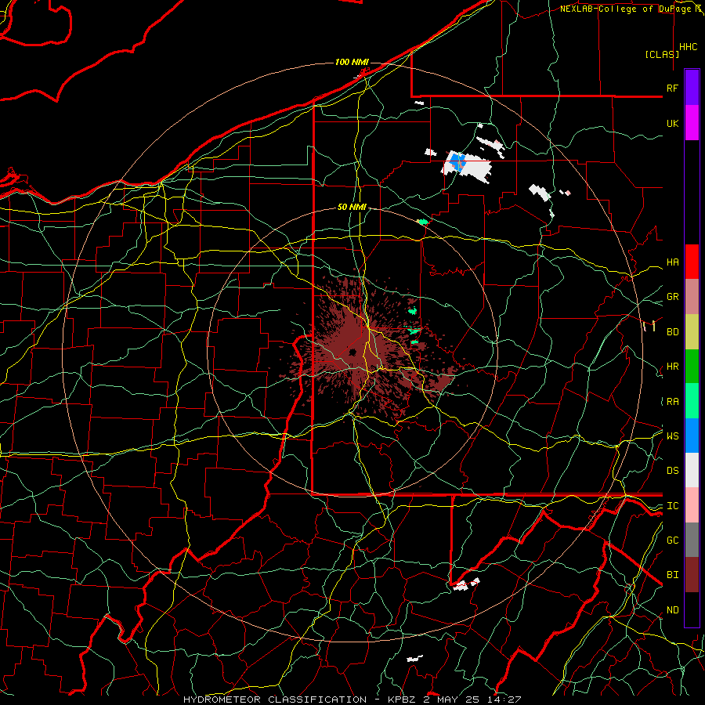
Task: Click the blue wet snow patch in echo
Action: pyautogui.click(x=457, y=161)
